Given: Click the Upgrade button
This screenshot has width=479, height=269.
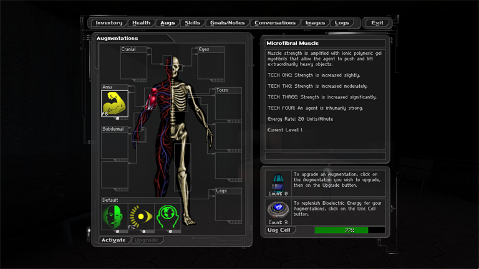Looking at the screenshot, I should [147, 240].
